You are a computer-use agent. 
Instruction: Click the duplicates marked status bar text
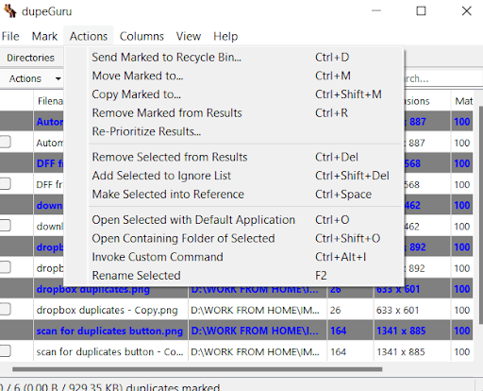click(109, 387)
